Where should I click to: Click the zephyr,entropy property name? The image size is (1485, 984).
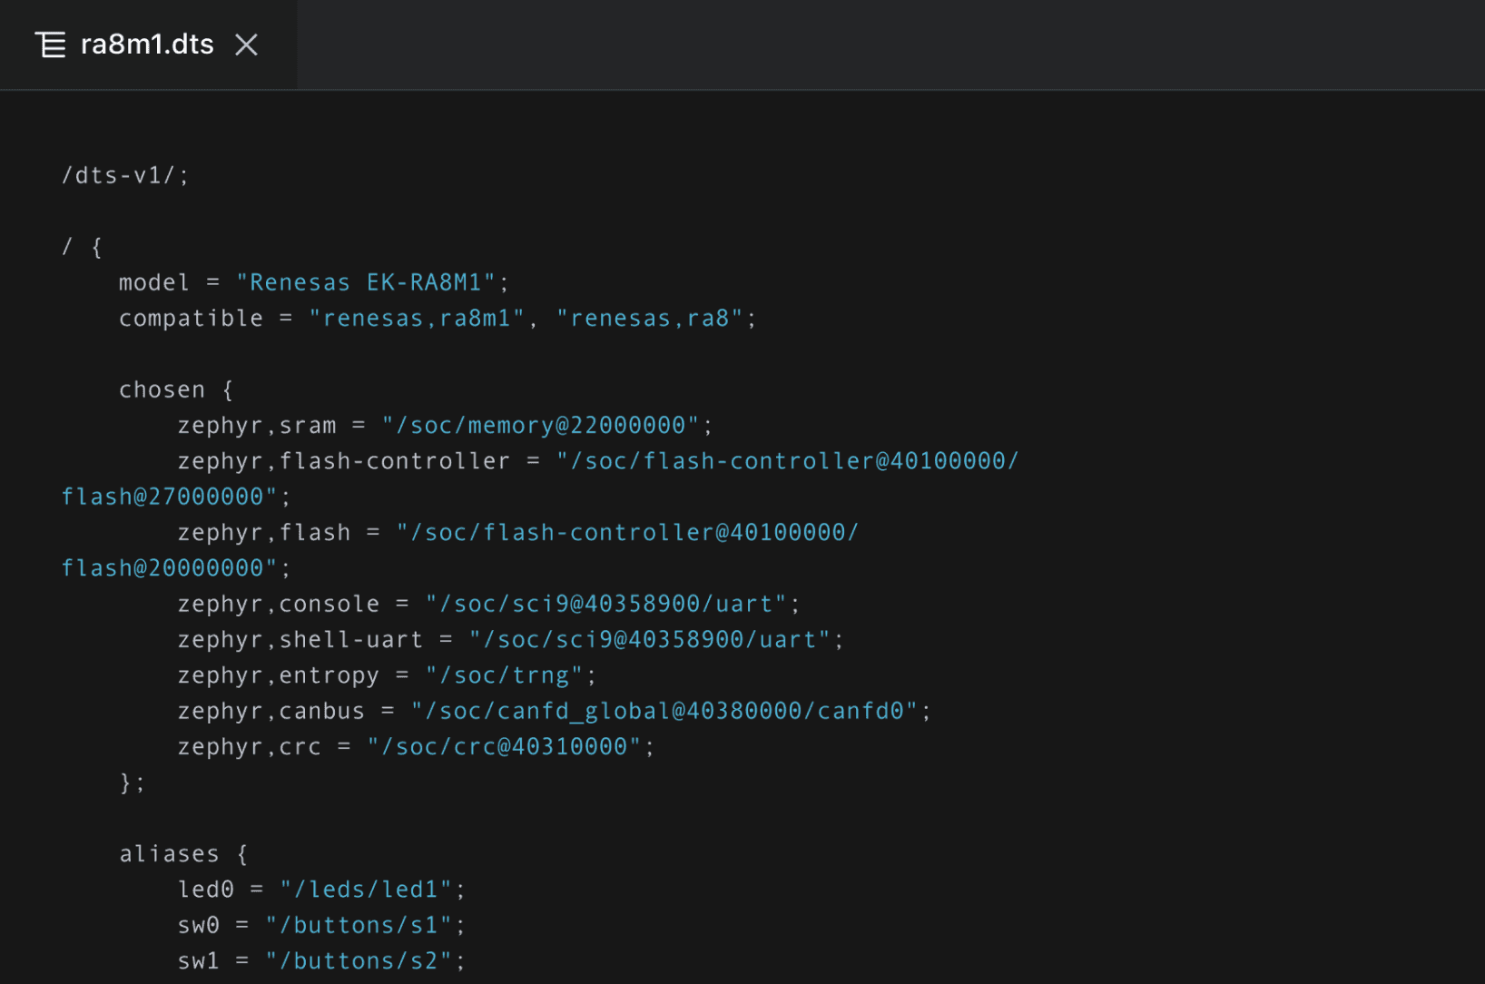point(279,675)
